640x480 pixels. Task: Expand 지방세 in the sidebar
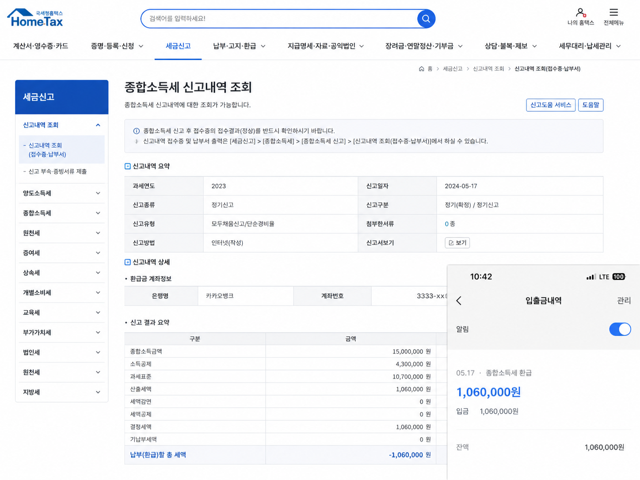tap(98, 392)
